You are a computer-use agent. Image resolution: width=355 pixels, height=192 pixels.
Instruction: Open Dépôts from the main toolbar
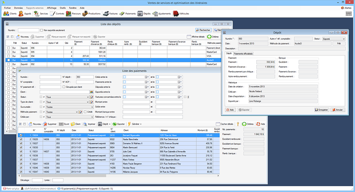[144, 14]
